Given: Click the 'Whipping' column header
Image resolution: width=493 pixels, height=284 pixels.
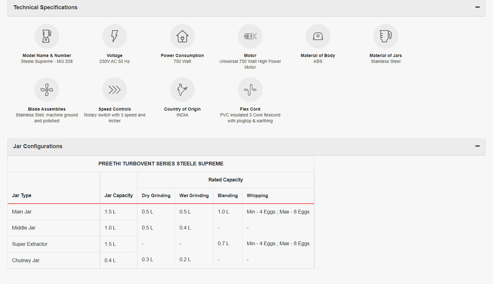Looking at the screenshot, I should click(257, 196).
